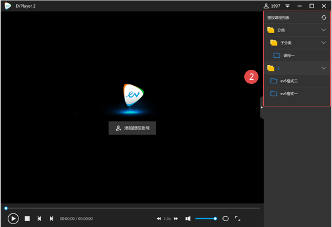
Task: Slow down playback speed with rewind arrows
Action: coord(159,219)
